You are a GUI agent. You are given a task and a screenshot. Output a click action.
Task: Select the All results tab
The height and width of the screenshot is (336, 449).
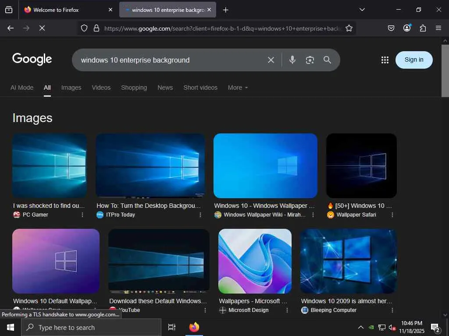coord(47,87)
